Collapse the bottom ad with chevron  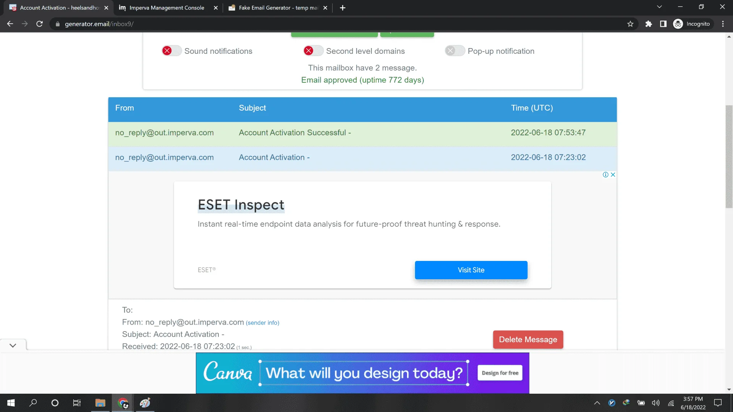click(x=13, y=345)
